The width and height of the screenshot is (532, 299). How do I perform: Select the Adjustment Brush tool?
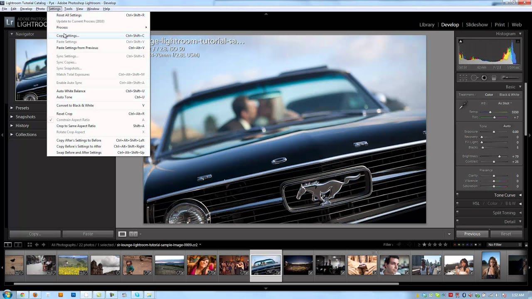(x=510, y=78)
